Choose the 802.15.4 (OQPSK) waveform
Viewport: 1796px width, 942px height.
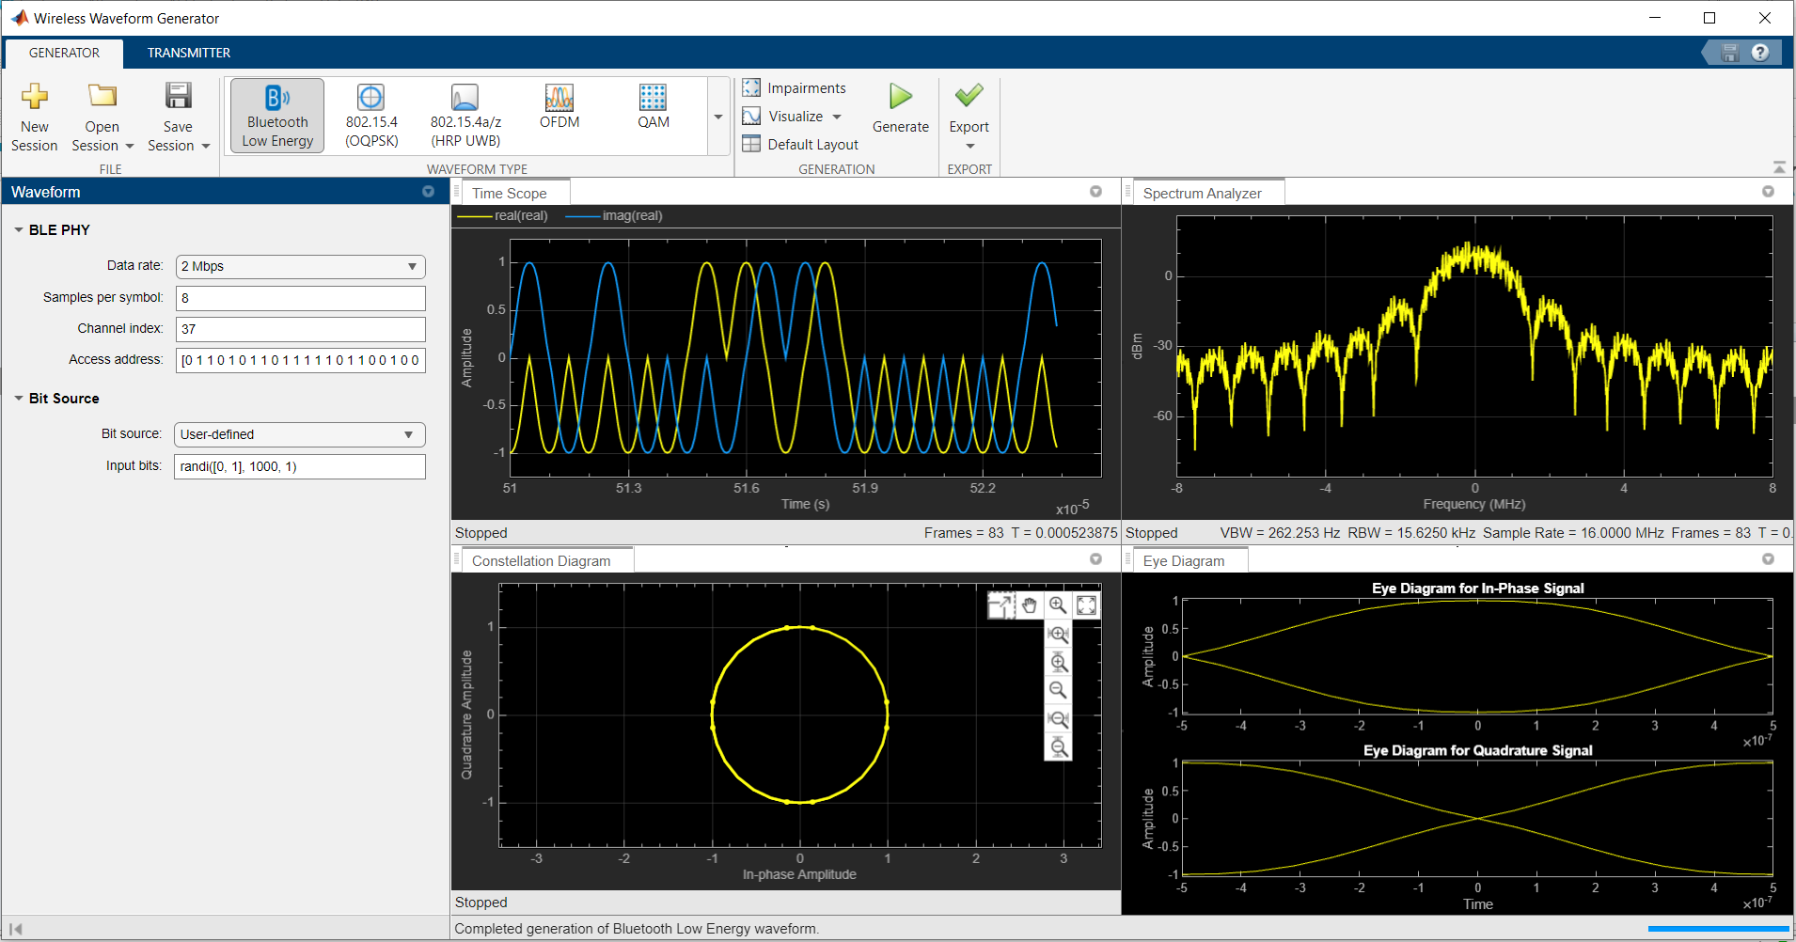pyautogui.click(x=371, y=115)
